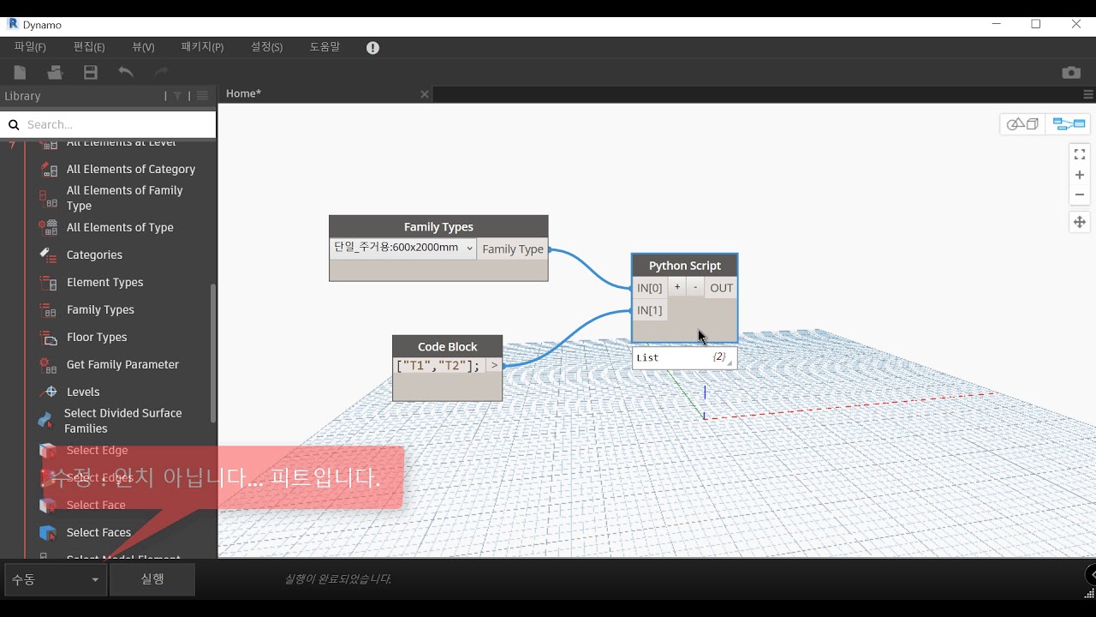Click the 실행이 완료되었습니다 status message
1096x617 pixels.
pyautogui.click(x=337, y=579)
